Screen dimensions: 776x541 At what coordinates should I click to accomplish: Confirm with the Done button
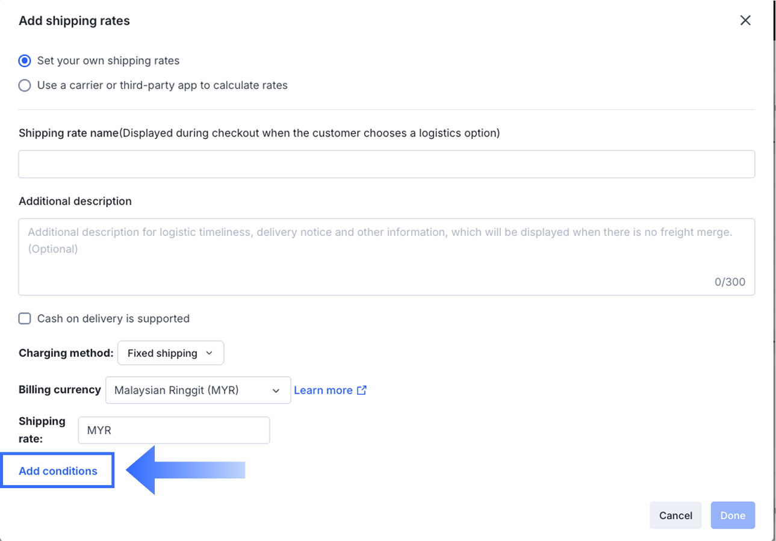(733, 516)
